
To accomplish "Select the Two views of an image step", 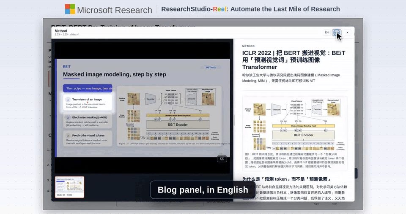I will click(88, 103).
